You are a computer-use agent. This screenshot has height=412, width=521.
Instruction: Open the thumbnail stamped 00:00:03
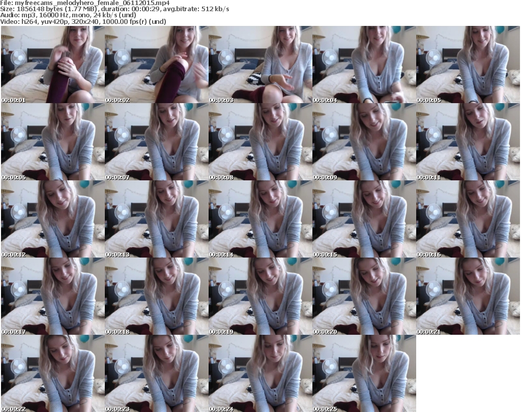coord(260,65)
